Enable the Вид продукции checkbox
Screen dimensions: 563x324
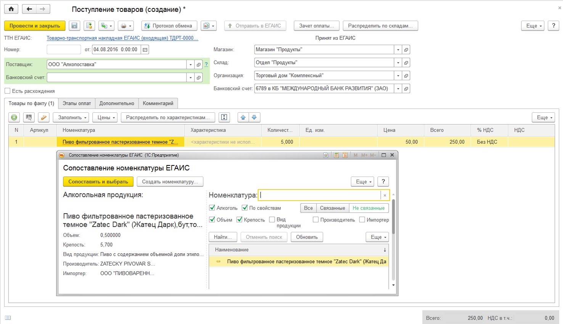[272, 220]
